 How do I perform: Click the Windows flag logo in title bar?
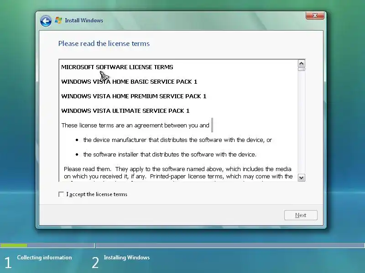[58, 20]
